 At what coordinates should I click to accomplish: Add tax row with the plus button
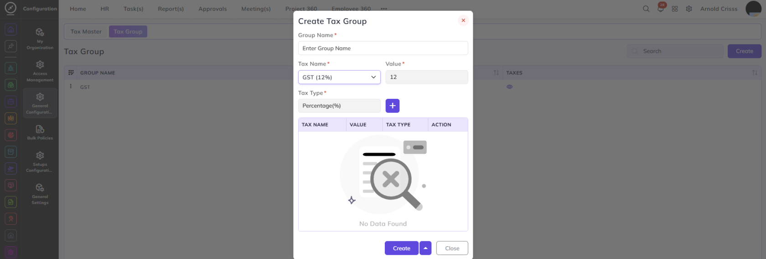click(393, 106)
